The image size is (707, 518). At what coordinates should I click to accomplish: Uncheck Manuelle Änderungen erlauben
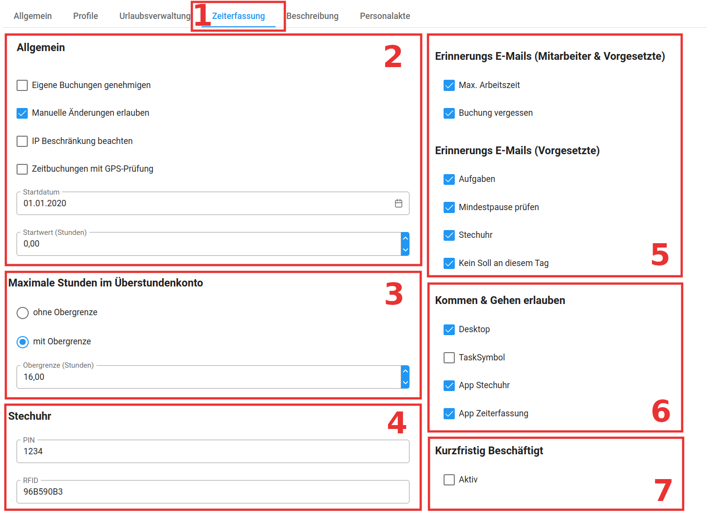click(x=22, y=113)
